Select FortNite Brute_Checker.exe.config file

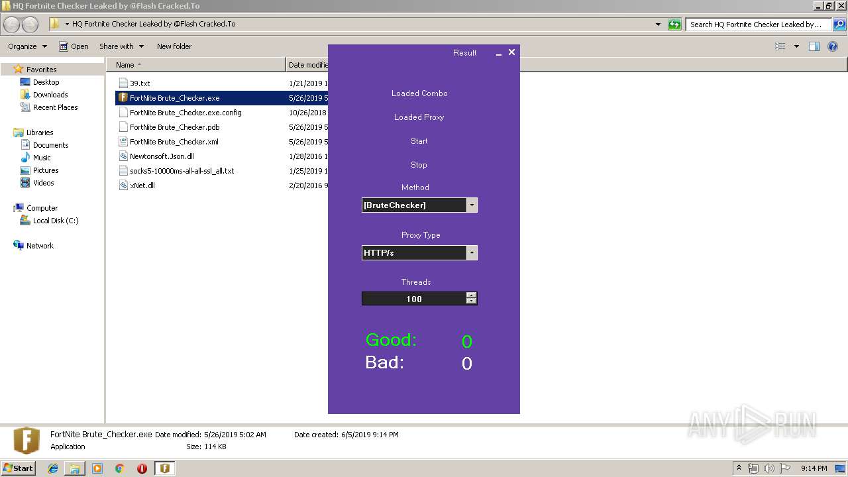(185, 113)
